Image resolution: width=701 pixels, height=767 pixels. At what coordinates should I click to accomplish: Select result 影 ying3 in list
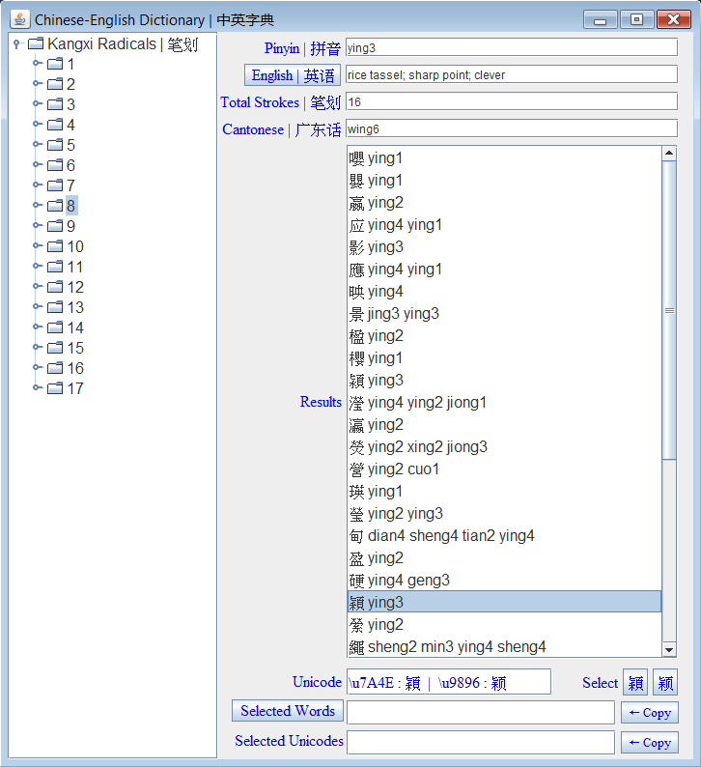[x=377, y=246]
